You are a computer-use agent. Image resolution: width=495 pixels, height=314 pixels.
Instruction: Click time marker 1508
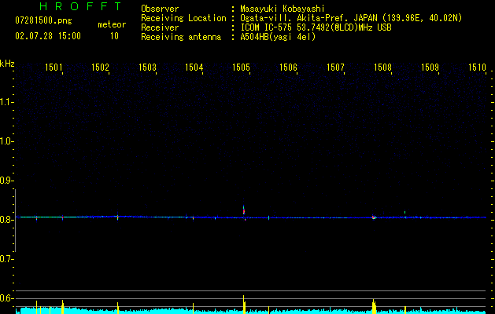click(382, 68)
